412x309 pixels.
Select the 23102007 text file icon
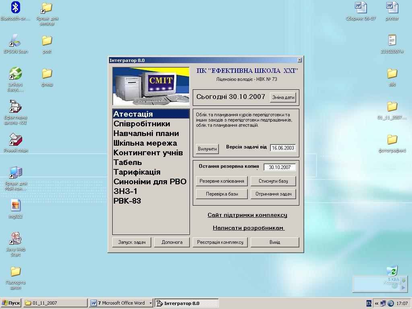pos(392,41)
